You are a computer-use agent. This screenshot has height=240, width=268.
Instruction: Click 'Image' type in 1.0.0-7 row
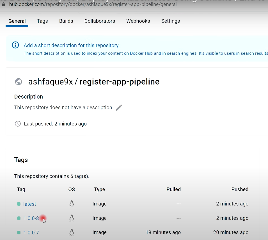[99, 232]
